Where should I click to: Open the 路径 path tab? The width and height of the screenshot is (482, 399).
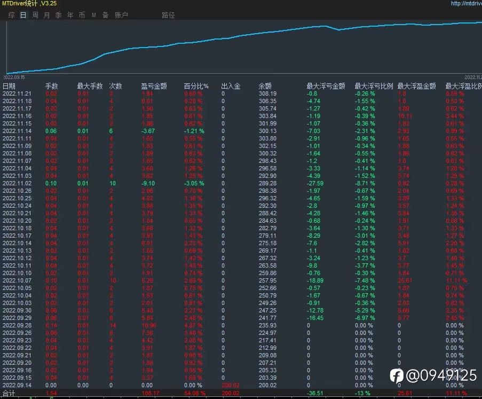(168, 15)
